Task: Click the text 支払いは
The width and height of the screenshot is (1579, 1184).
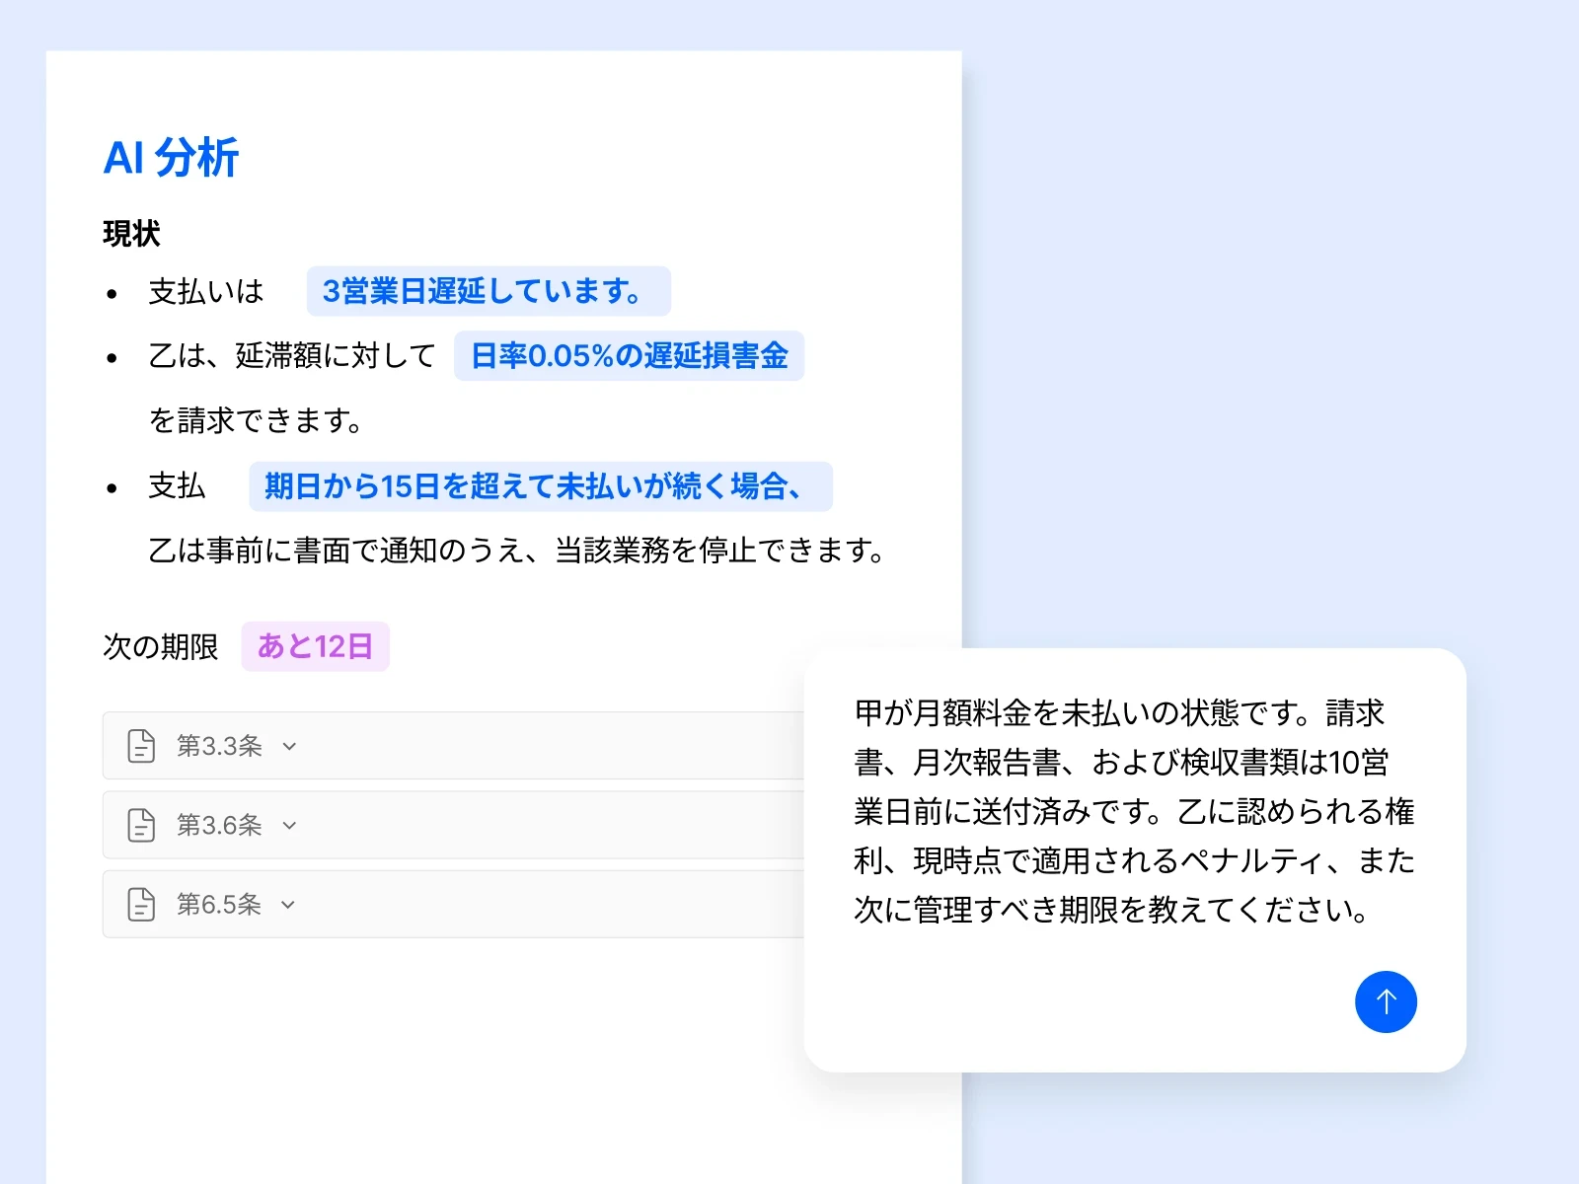Action: [206, 291]
